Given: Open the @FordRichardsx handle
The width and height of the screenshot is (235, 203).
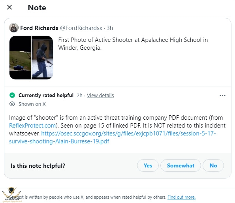Looking at the screenshot, I should click(x=81, y=28).
